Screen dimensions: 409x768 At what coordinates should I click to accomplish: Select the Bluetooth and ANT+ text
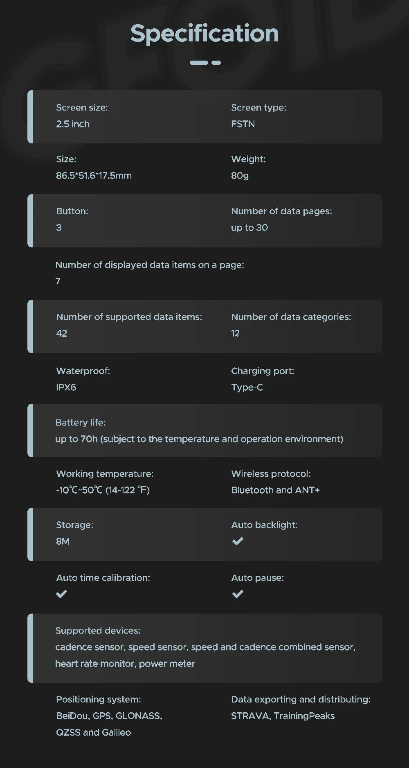[275, 490]
